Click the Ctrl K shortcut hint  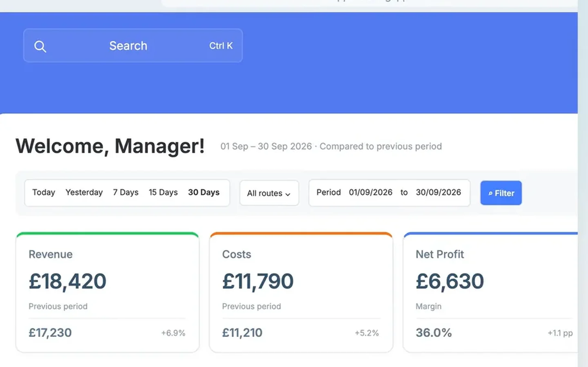[x=221, y=46]
